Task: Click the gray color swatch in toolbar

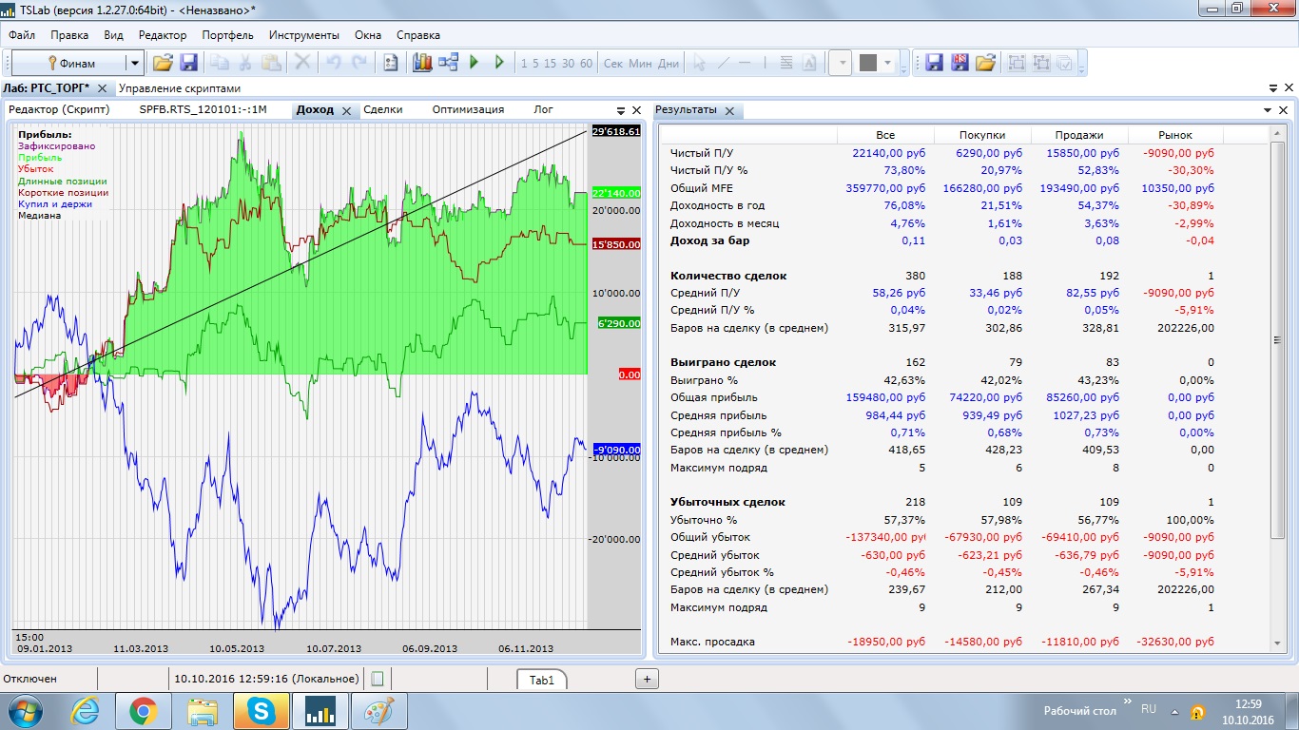Action: click(x=867, y=64)
